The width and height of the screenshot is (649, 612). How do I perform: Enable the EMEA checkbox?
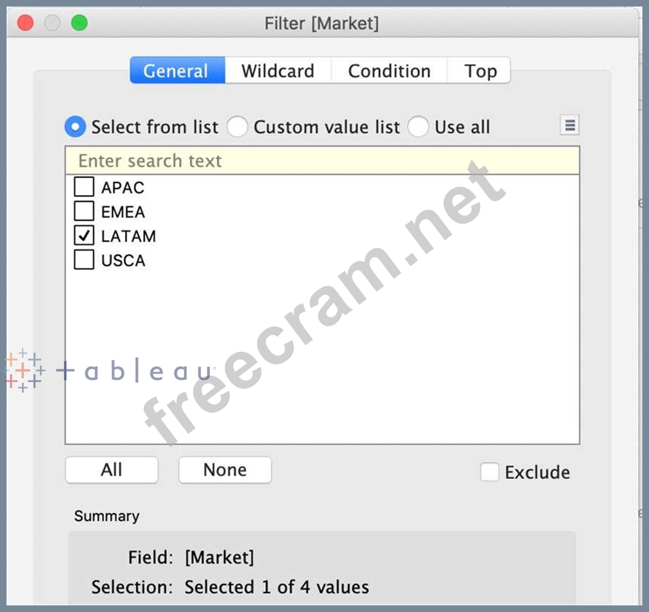(84, 211)
